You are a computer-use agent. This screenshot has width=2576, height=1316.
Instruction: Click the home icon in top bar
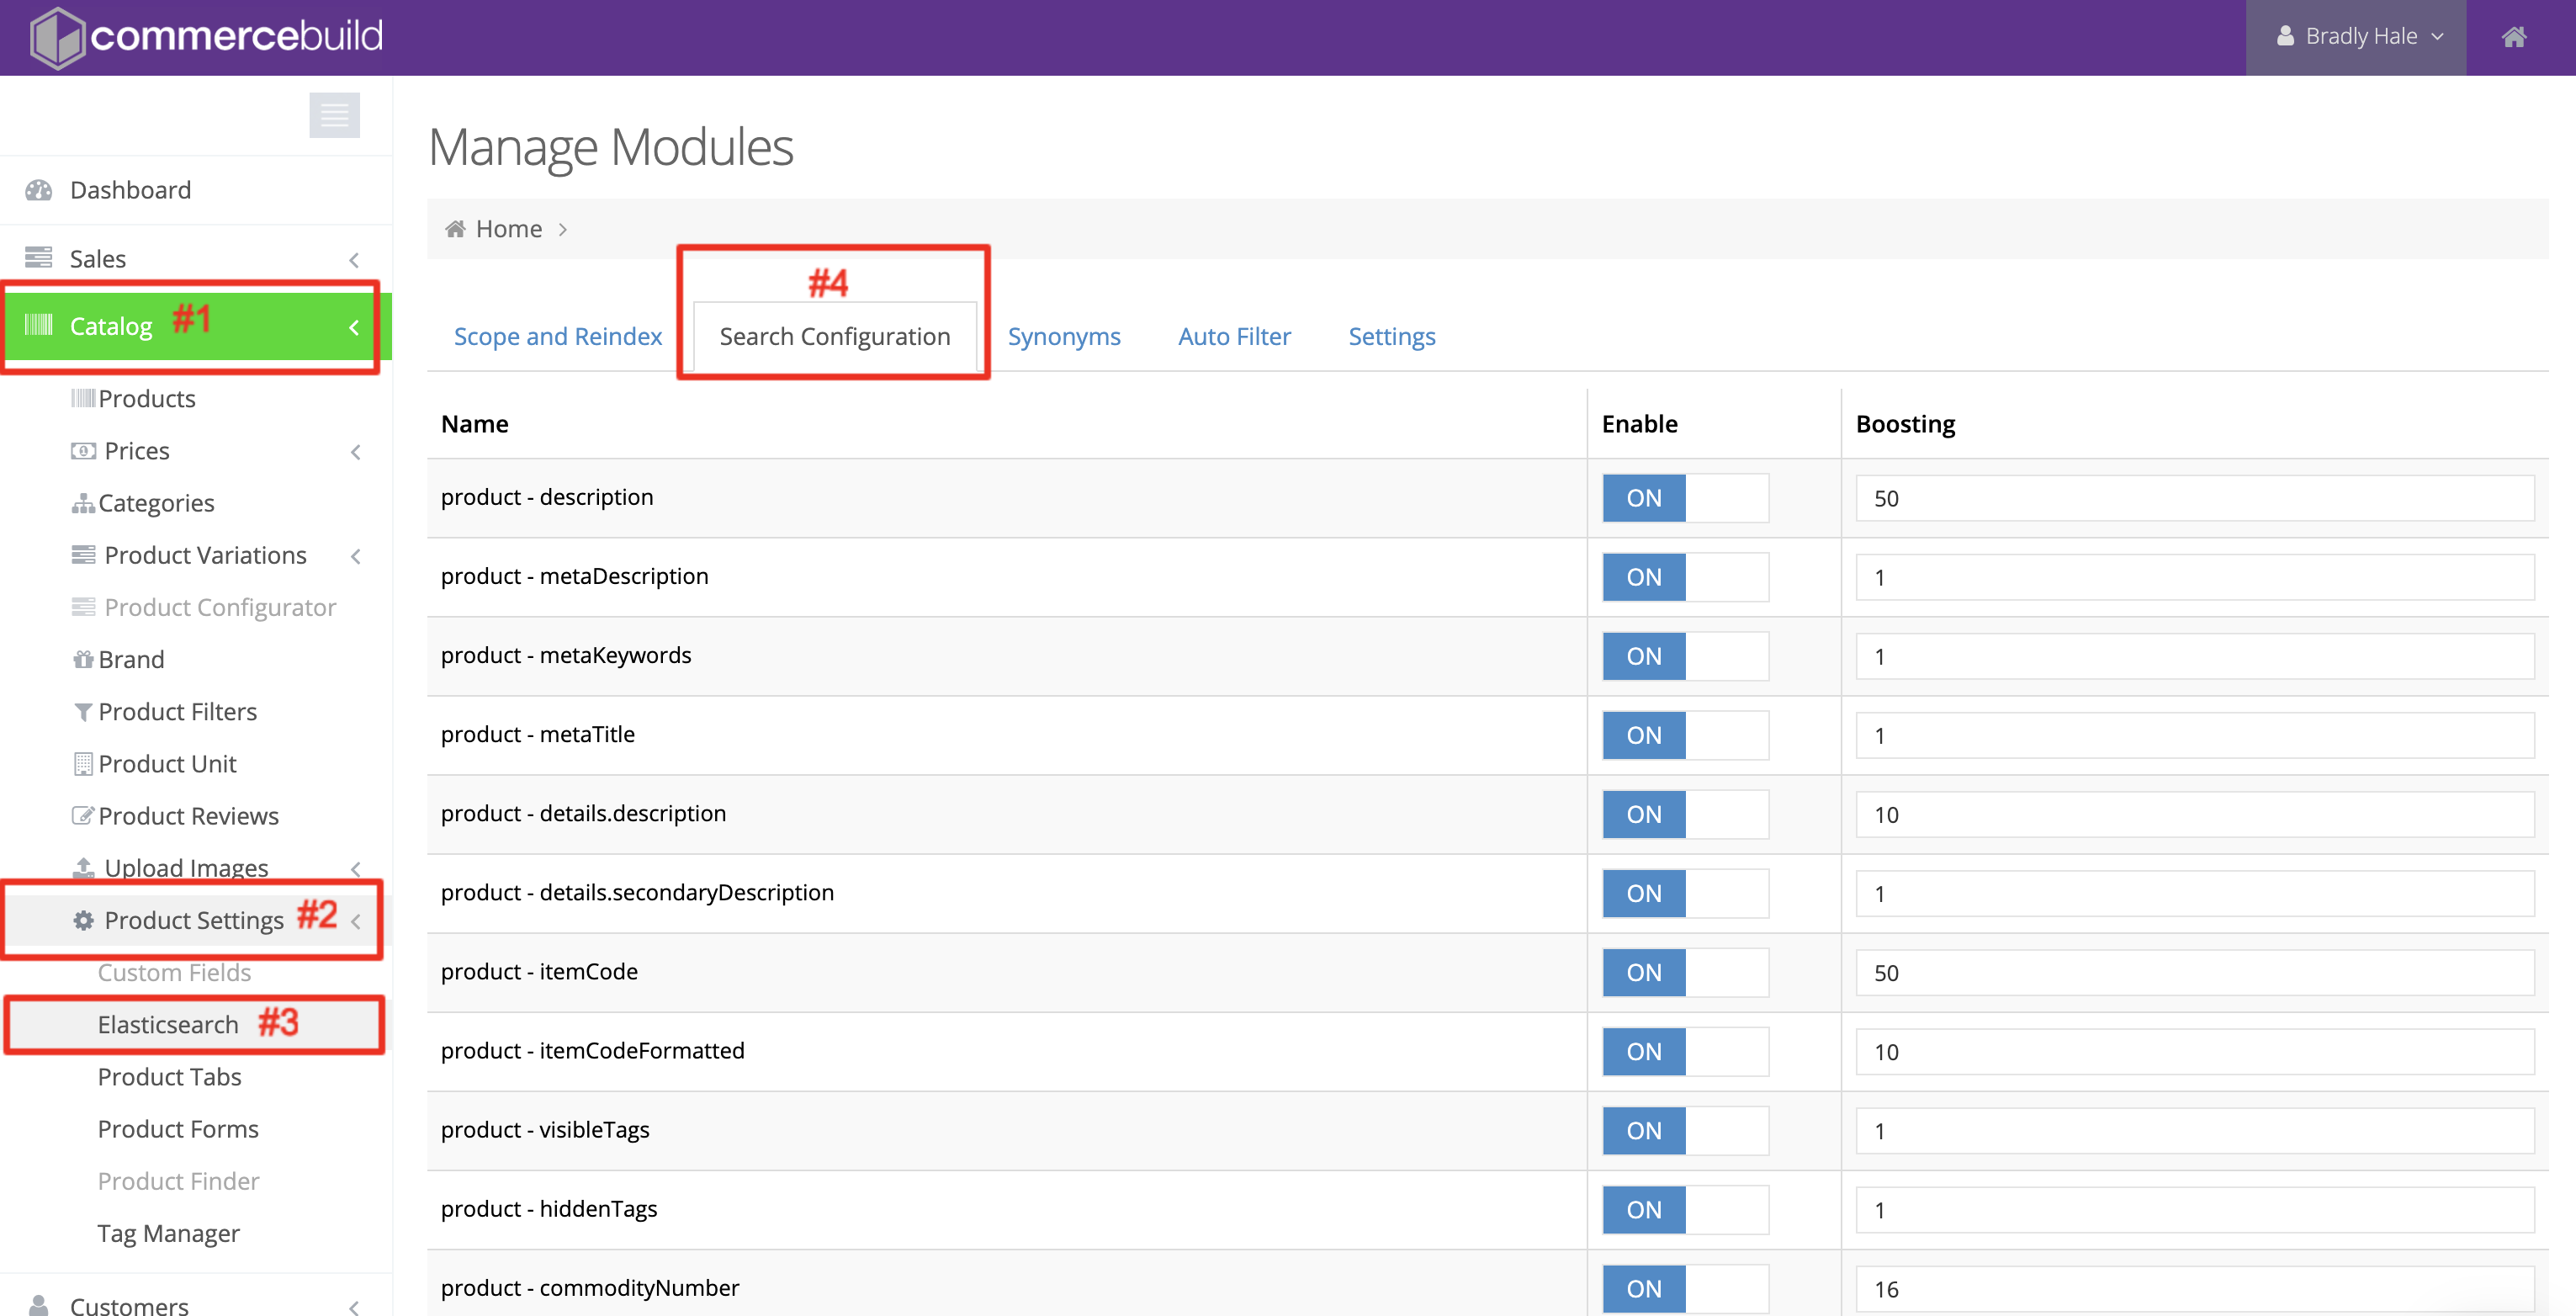[x=2513, y=37]
